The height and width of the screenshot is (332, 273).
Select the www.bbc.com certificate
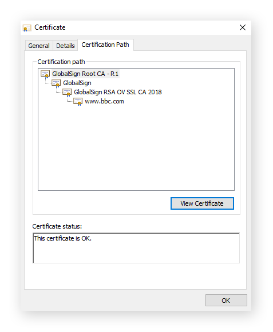[104, 101]
